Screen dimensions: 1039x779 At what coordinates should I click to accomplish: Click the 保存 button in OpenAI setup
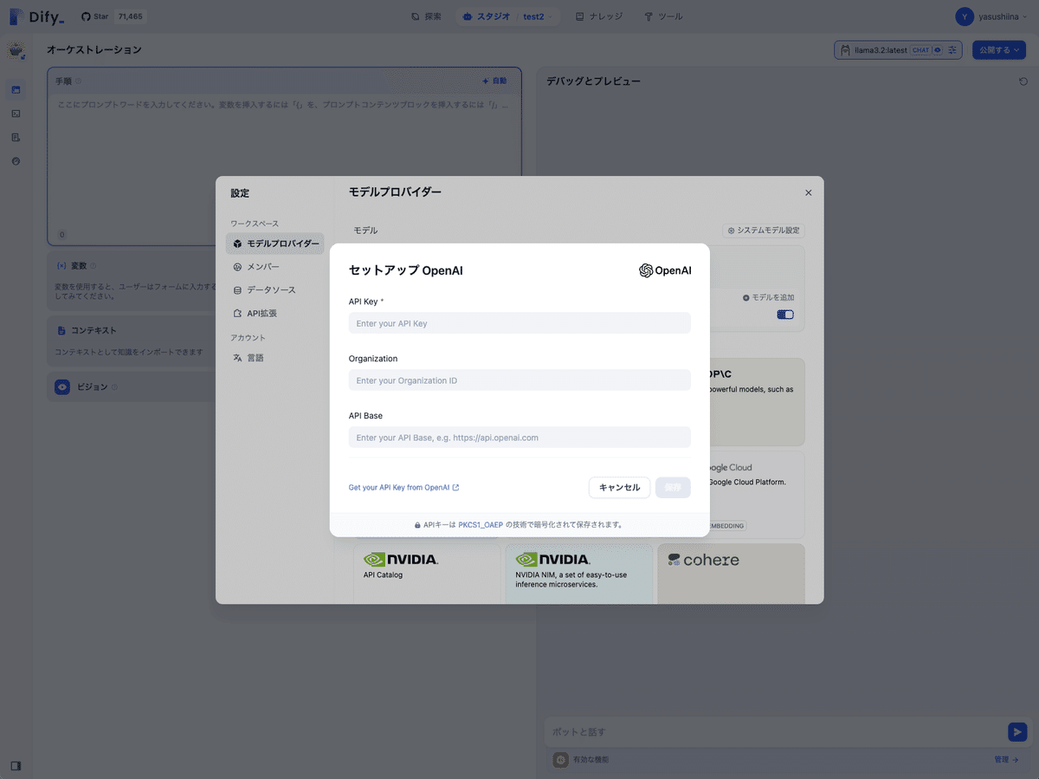pos(673,488)
